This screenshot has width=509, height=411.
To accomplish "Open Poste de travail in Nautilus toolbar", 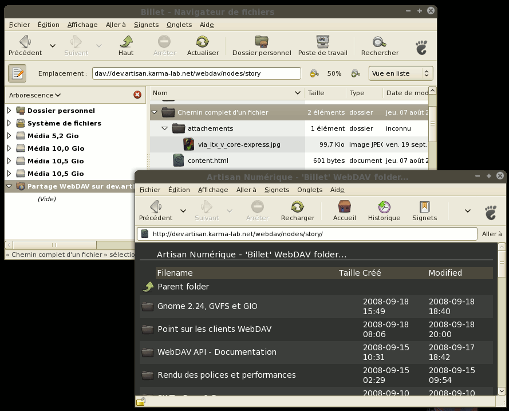I will tap(323, 46).
